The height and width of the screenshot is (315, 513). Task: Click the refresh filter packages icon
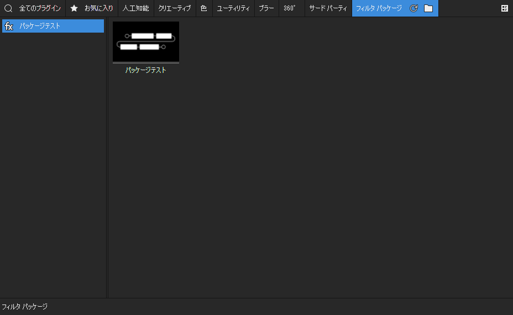click(x=413, y=8)
